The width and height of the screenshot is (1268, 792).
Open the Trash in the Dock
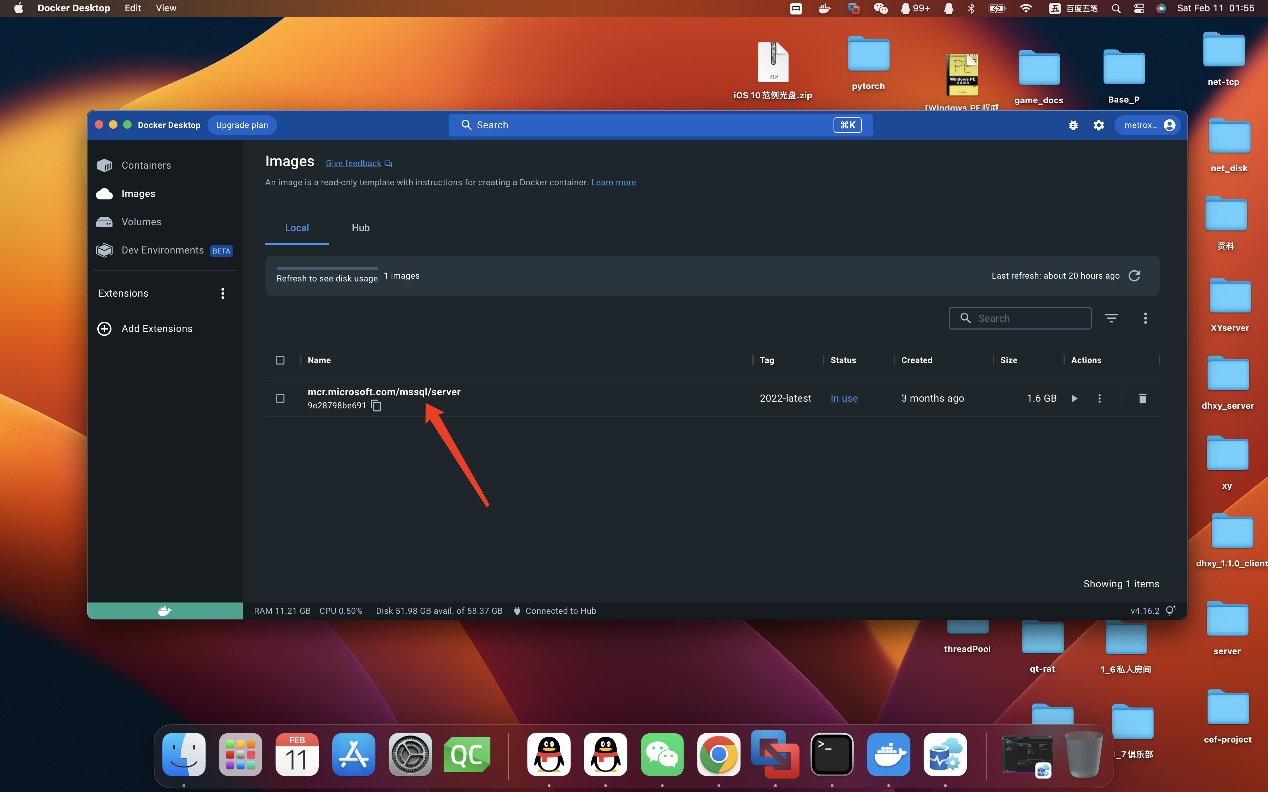pyautogui.click(x=1084, y=754)
